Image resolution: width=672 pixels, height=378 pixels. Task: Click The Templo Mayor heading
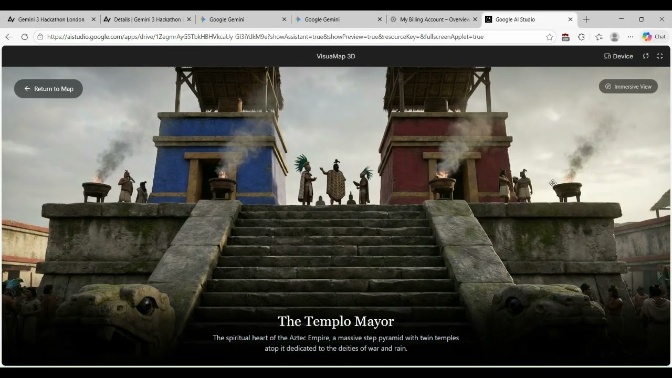336,321
